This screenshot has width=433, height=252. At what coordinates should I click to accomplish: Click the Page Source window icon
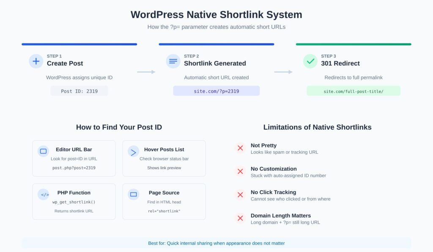tap(133, 194)
